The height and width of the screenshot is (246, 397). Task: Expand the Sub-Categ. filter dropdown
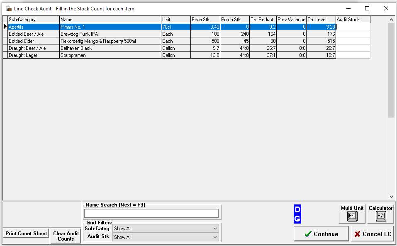click(x=215, y=229)
